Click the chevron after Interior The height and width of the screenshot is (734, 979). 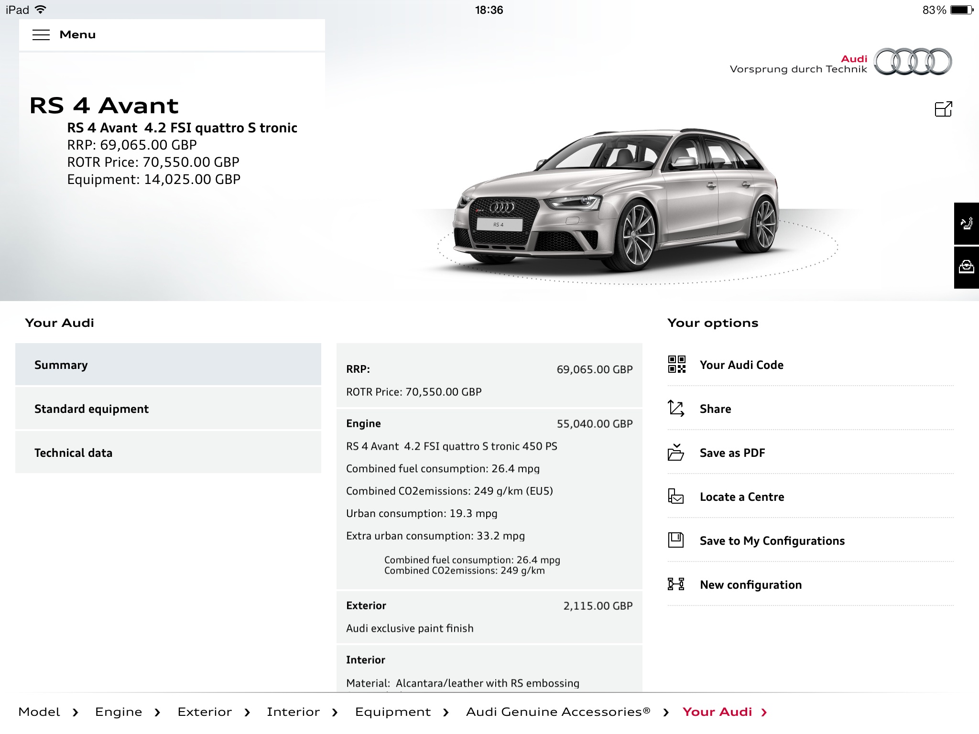[x=335, y=712]
